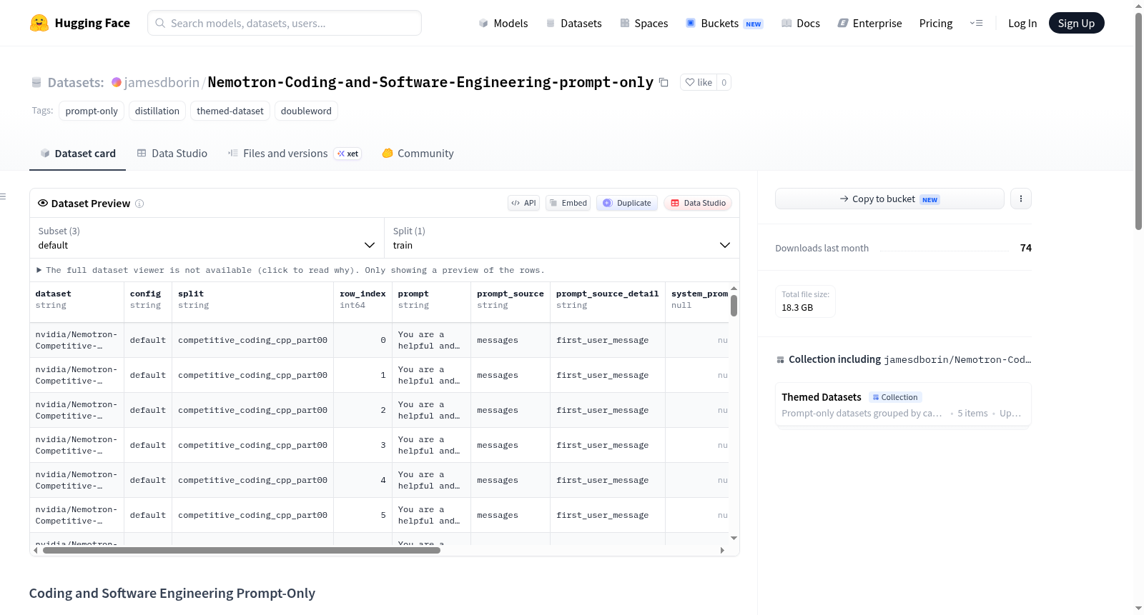Image resolution: width=1144 pixels, height=615 pixels.
Task: Open Enterprise in the top navigation
Action: point(870,23)
